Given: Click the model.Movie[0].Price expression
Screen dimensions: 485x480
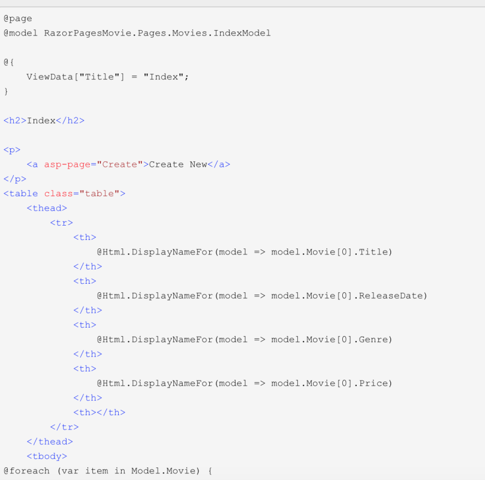Looking at the screenshot, I should (332, 383).
